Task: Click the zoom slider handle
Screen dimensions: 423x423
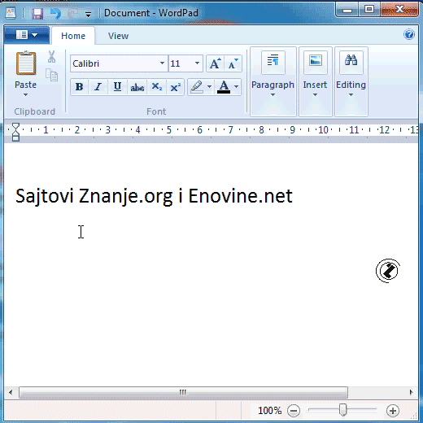Action: 342,409
